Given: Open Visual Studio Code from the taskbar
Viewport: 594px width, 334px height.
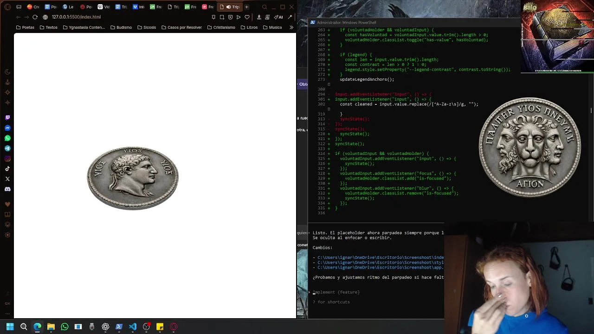Looking at the screenshot, I should pos(133,327).
